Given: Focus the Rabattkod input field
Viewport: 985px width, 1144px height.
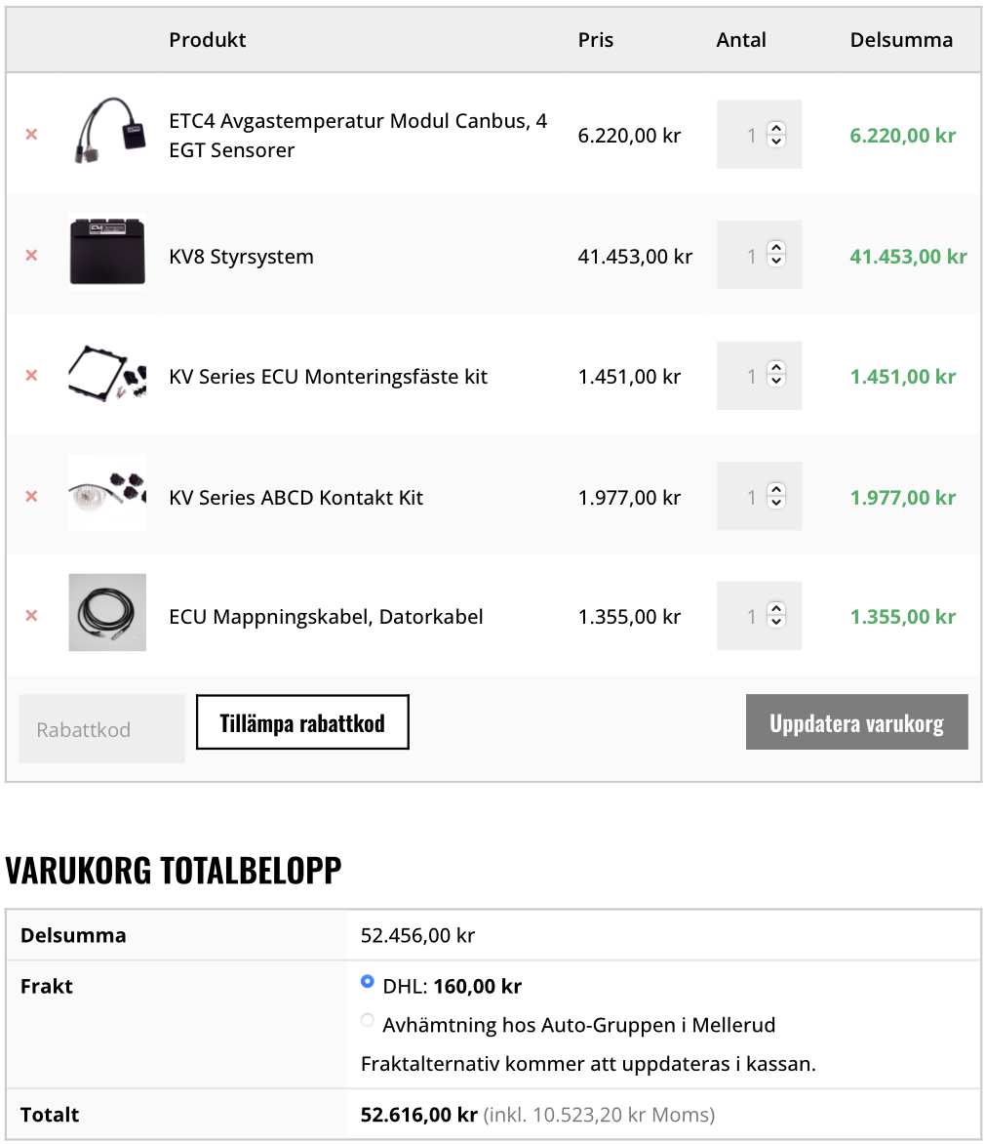Looking at the screenshot, I should [102, 729].
